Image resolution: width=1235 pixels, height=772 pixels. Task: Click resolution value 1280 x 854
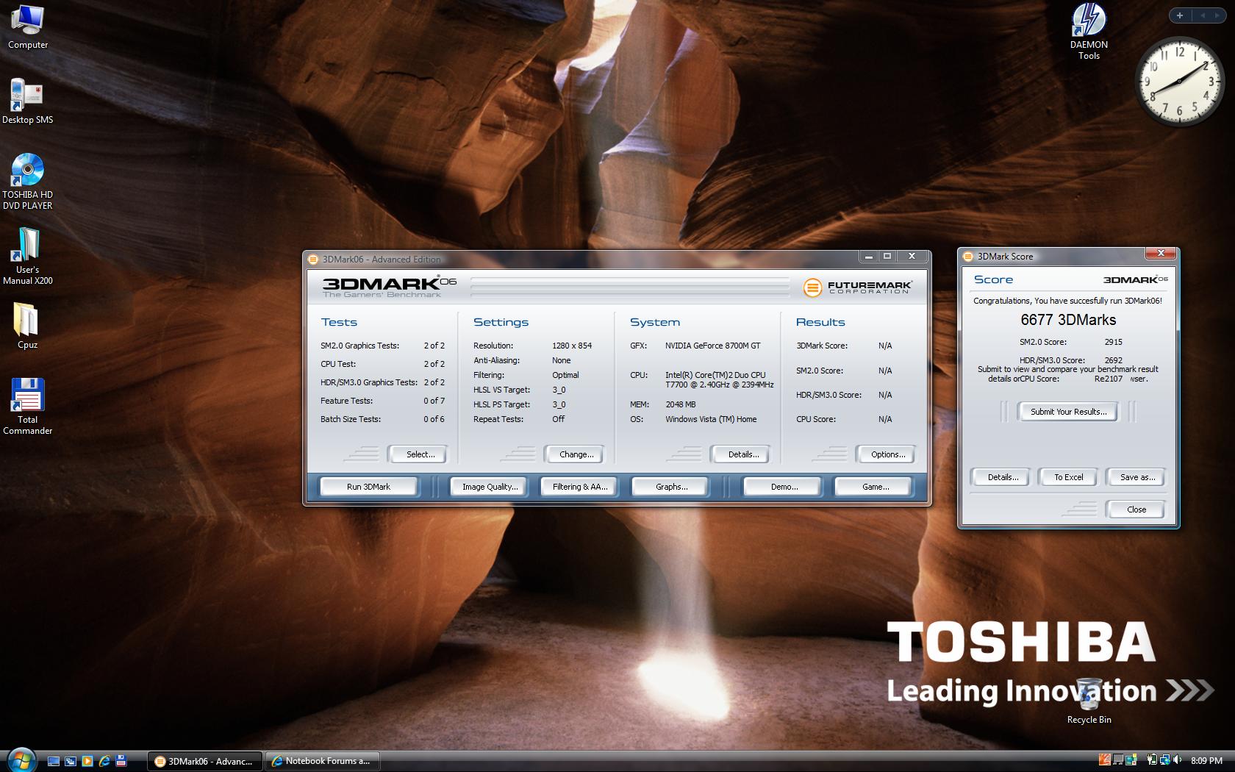pyautogui.click(x=572, y=346)
